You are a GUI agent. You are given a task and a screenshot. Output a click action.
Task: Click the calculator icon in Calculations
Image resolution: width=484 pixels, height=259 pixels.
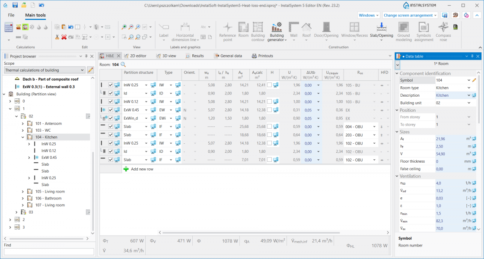click(x=9, y=27)
